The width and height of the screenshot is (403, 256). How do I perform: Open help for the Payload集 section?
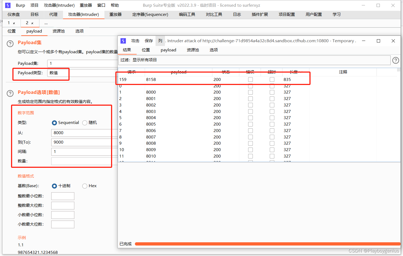10,44
